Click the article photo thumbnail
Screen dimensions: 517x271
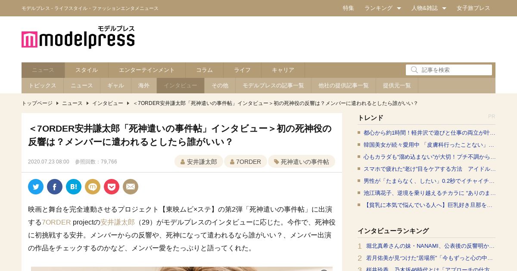click(182, 269)
